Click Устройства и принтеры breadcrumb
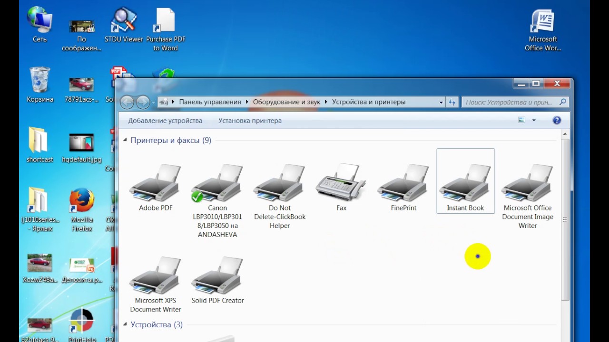 pyautogui.click(x=369, y=102)
